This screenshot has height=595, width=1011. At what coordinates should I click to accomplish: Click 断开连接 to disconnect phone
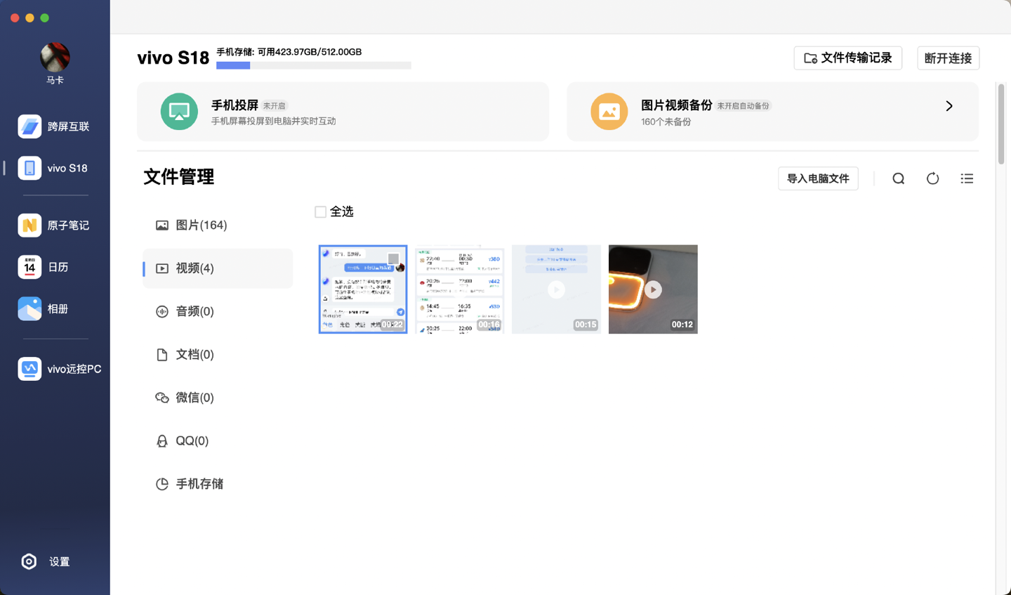[948, 58]
